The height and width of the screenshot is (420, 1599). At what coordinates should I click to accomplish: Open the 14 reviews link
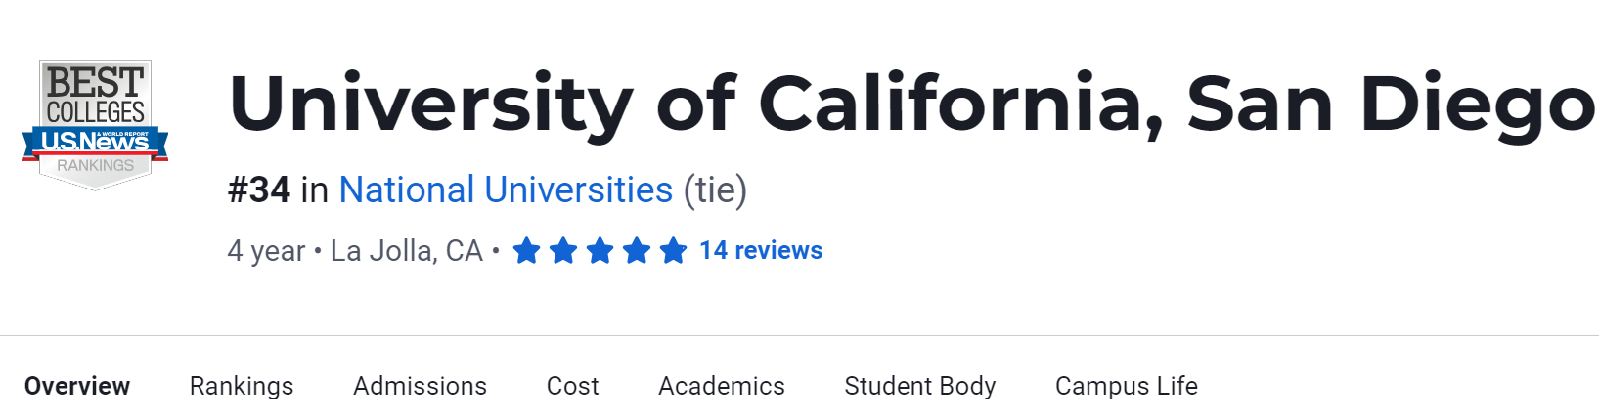tap(761, 251)
